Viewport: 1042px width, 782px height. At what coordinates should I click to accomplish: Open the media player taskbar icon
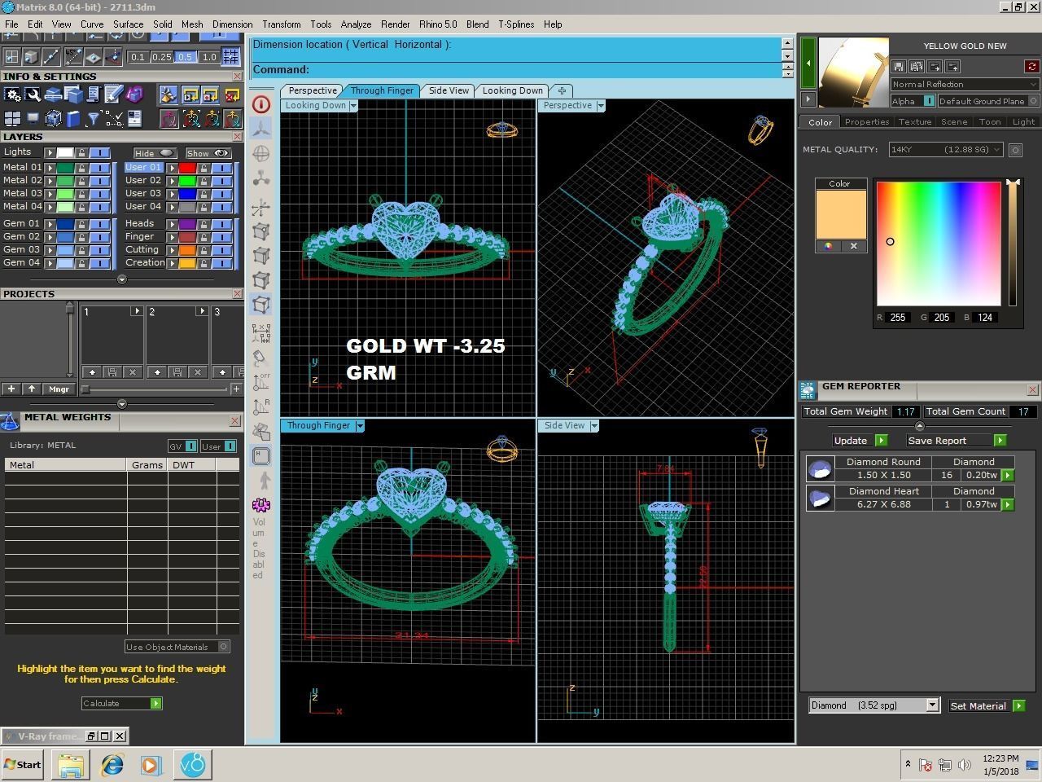pos(151,764)
